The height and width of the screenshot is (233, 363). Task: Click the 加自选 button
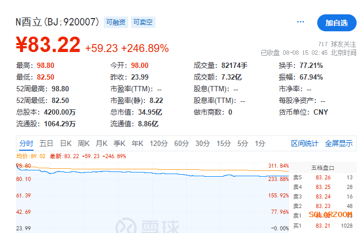[336, 23]
